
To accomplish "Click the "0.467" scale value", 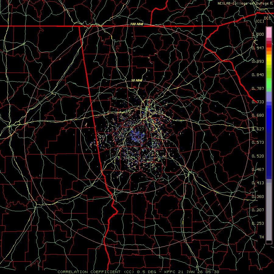I will 258,170.
